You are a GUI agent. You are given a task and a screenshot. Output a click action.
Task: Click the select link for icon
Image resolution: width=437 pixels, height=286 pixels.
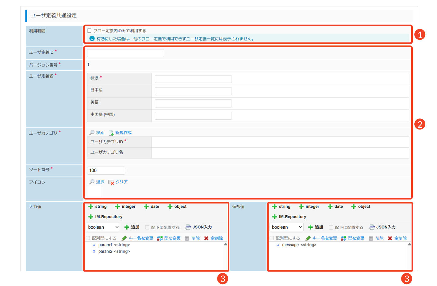point(100,182)
